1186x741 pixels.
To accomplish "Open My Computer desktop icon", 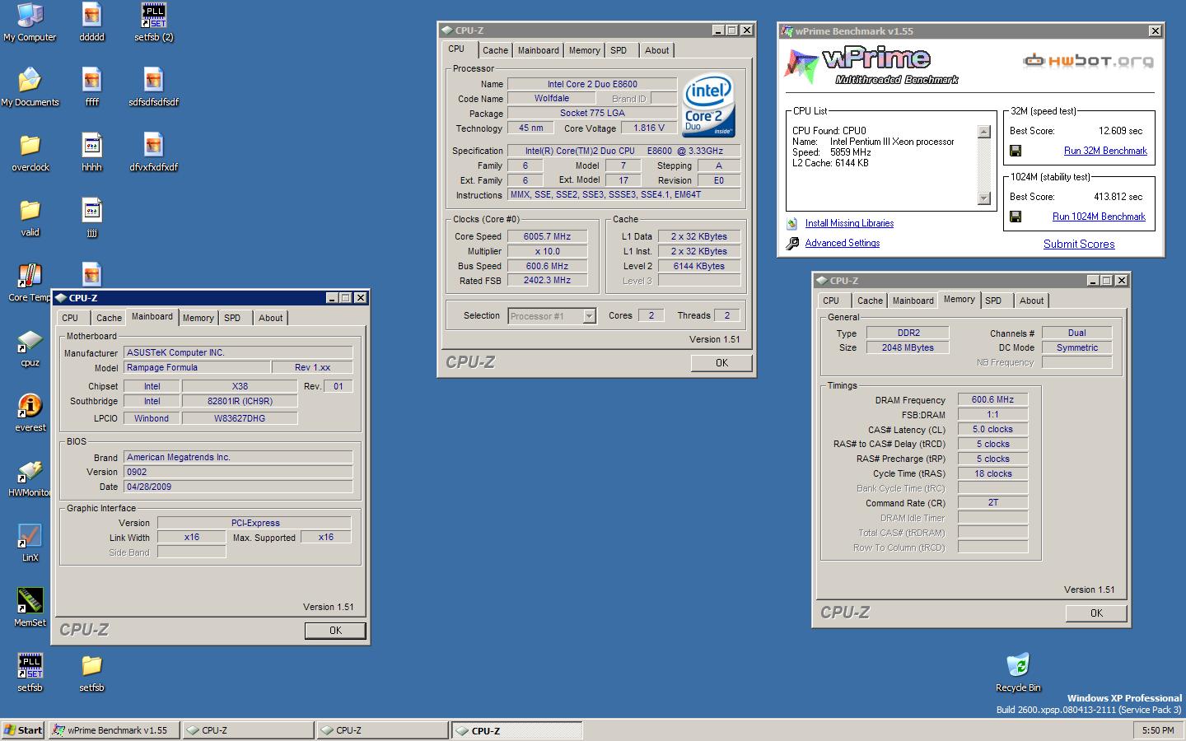I will [30, 22].
